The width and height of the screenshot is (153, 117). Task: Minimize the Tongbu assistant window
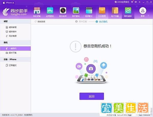pyautogui.click(x=143, y=2)
